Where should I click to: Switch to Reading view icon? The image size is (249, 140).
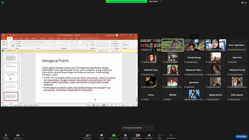pos(112,105)
